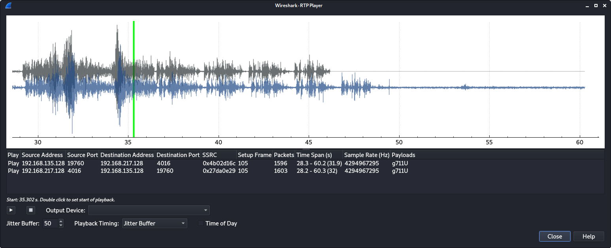This screenshot has width=611, height=248.
Task: Click into the Jitter Buffer input field
Action: (x=50, y=223)
